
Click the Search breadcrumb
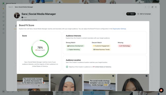[11, 7]
